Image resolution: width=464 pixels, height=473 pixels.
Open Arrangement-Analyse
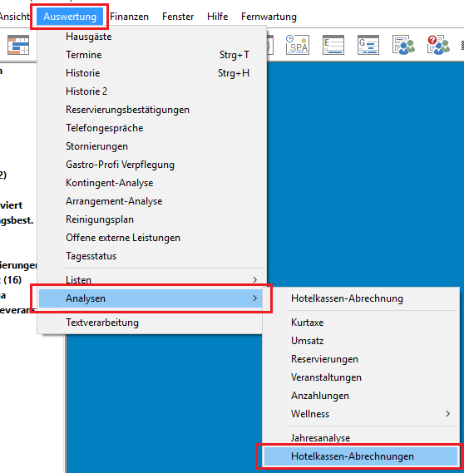(x=151, y=201)
